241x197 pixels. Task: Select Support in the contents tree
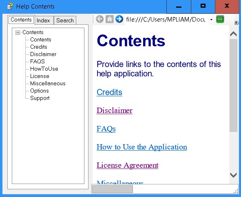click(x=40, y=98)
